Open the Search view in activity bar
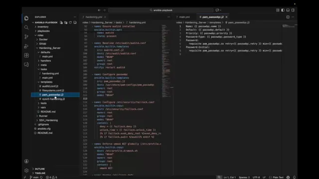This screenshot has width=319, height=179. 26,27
